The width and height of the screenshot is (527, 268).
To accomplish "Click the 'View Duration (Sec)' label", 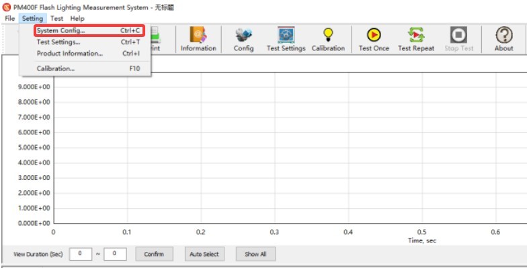I will 38,254.
